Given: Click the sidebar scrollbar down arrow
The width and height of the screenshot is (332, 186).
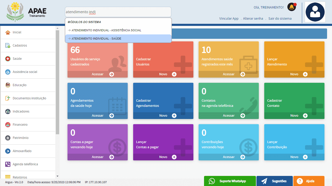Looking at the screenshot, I should tap(57, 176).
